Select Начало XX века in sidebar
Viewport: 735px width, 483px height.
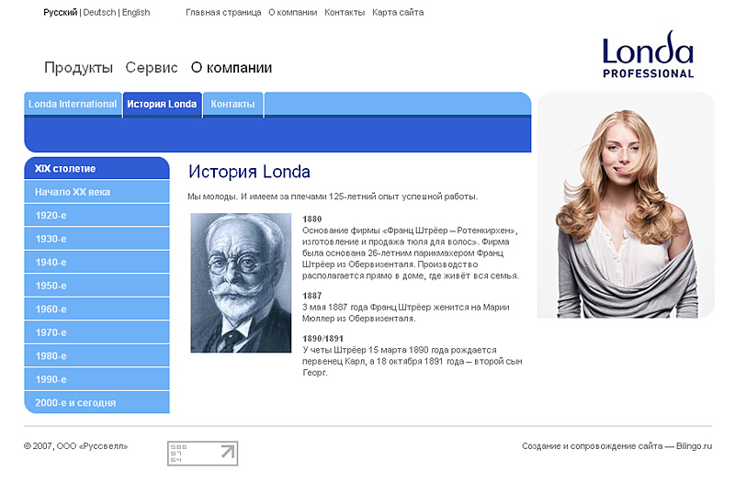coord(96,192)
